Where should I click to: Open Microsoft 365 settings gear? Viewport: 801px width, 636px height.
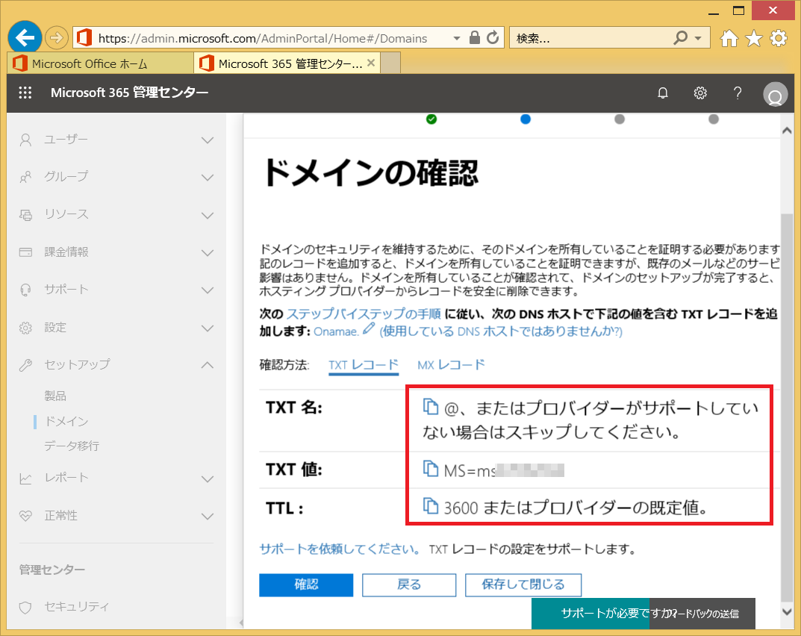coord(700,93)
